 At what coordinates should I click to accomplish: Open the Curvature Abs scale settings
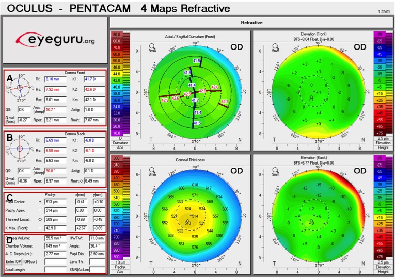pos(120,143)
